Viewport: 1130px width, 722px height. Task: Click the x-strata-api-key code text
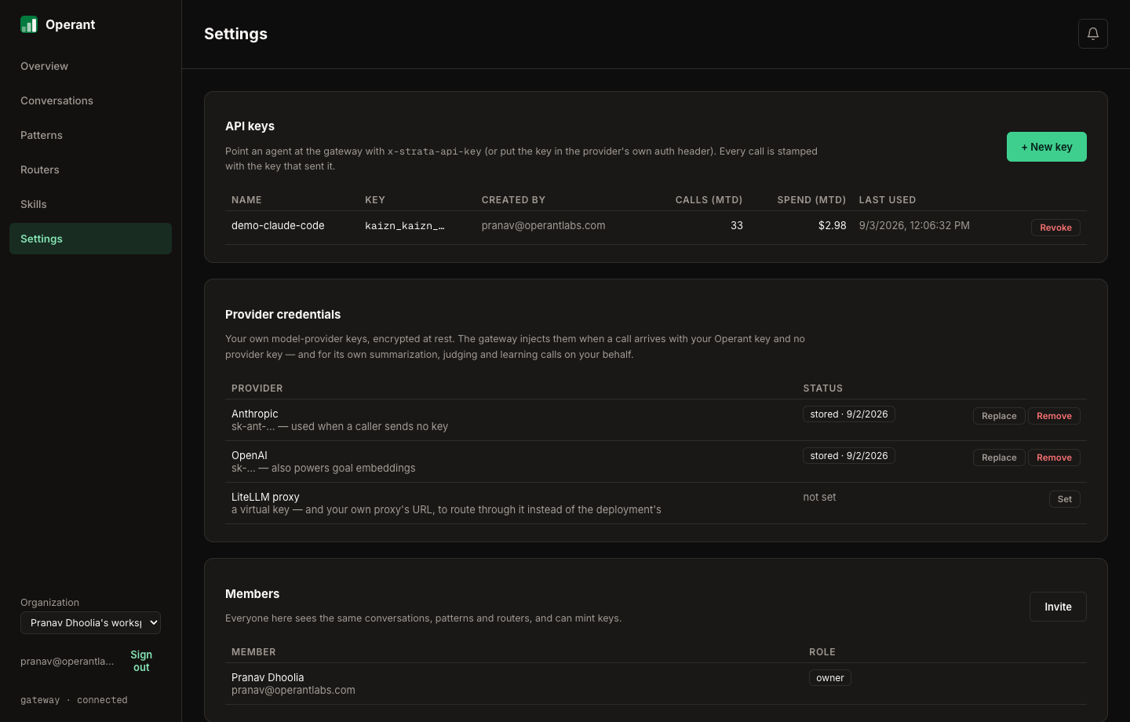pos(434,151)
